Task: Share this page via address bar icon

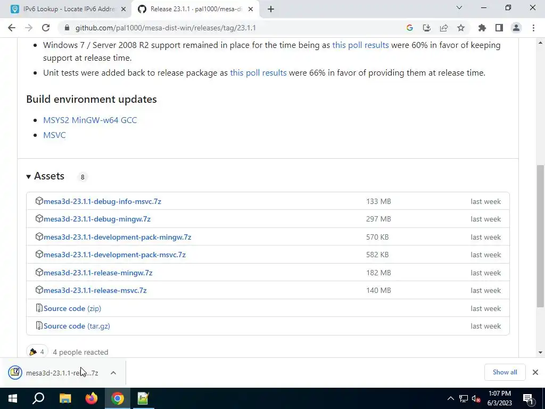Action: tap(443, 28)
